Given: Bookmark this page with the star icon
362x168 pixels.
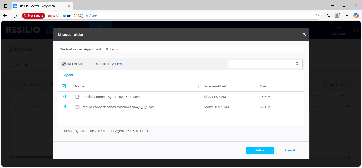Looking at the screenshot, I should 317,16.
